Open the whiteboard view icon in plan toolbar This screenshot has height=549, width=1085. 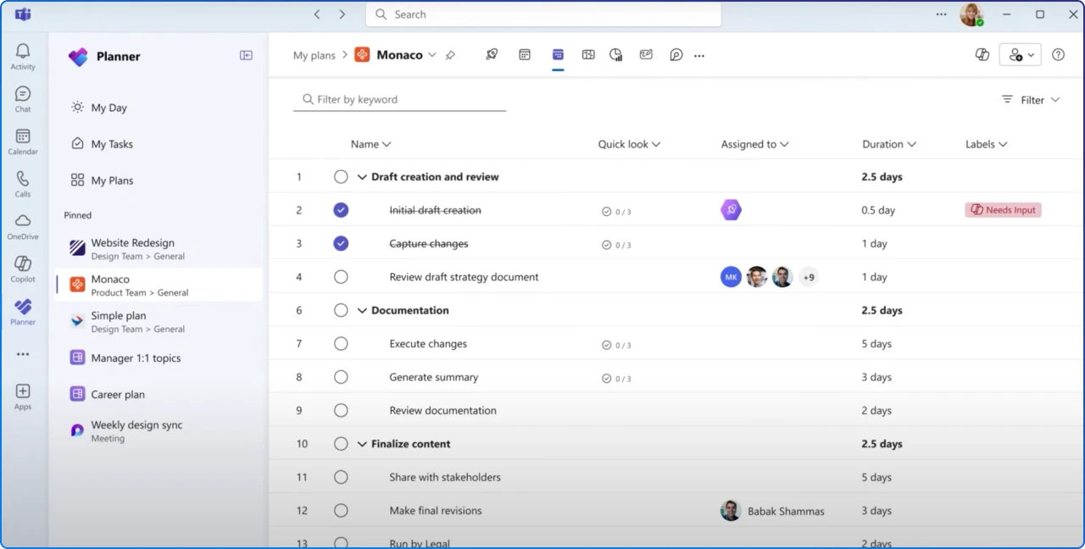tap(646, 54)
